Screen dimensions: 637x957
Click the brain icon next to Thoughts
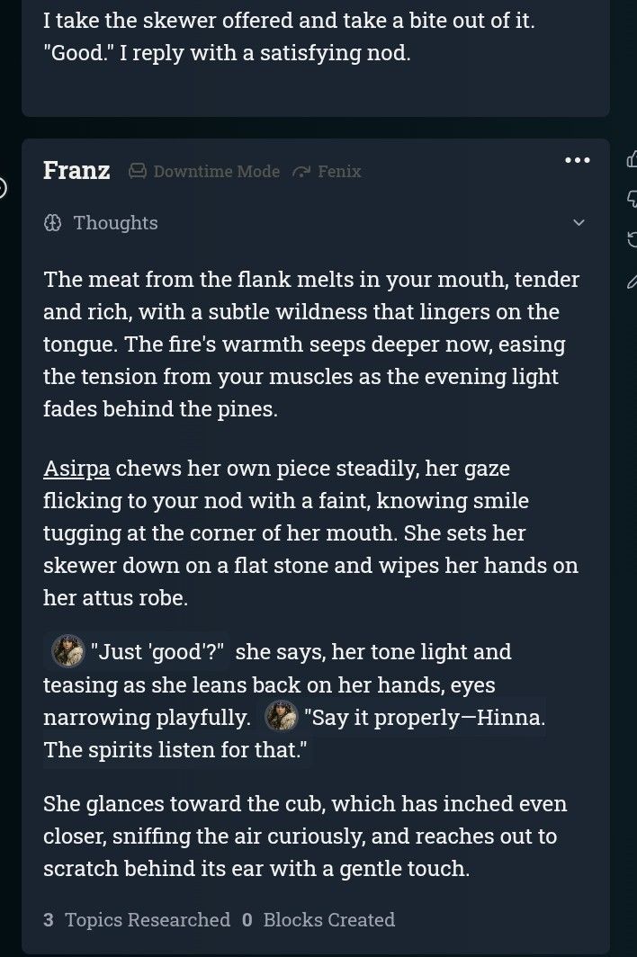click(53, 223)
